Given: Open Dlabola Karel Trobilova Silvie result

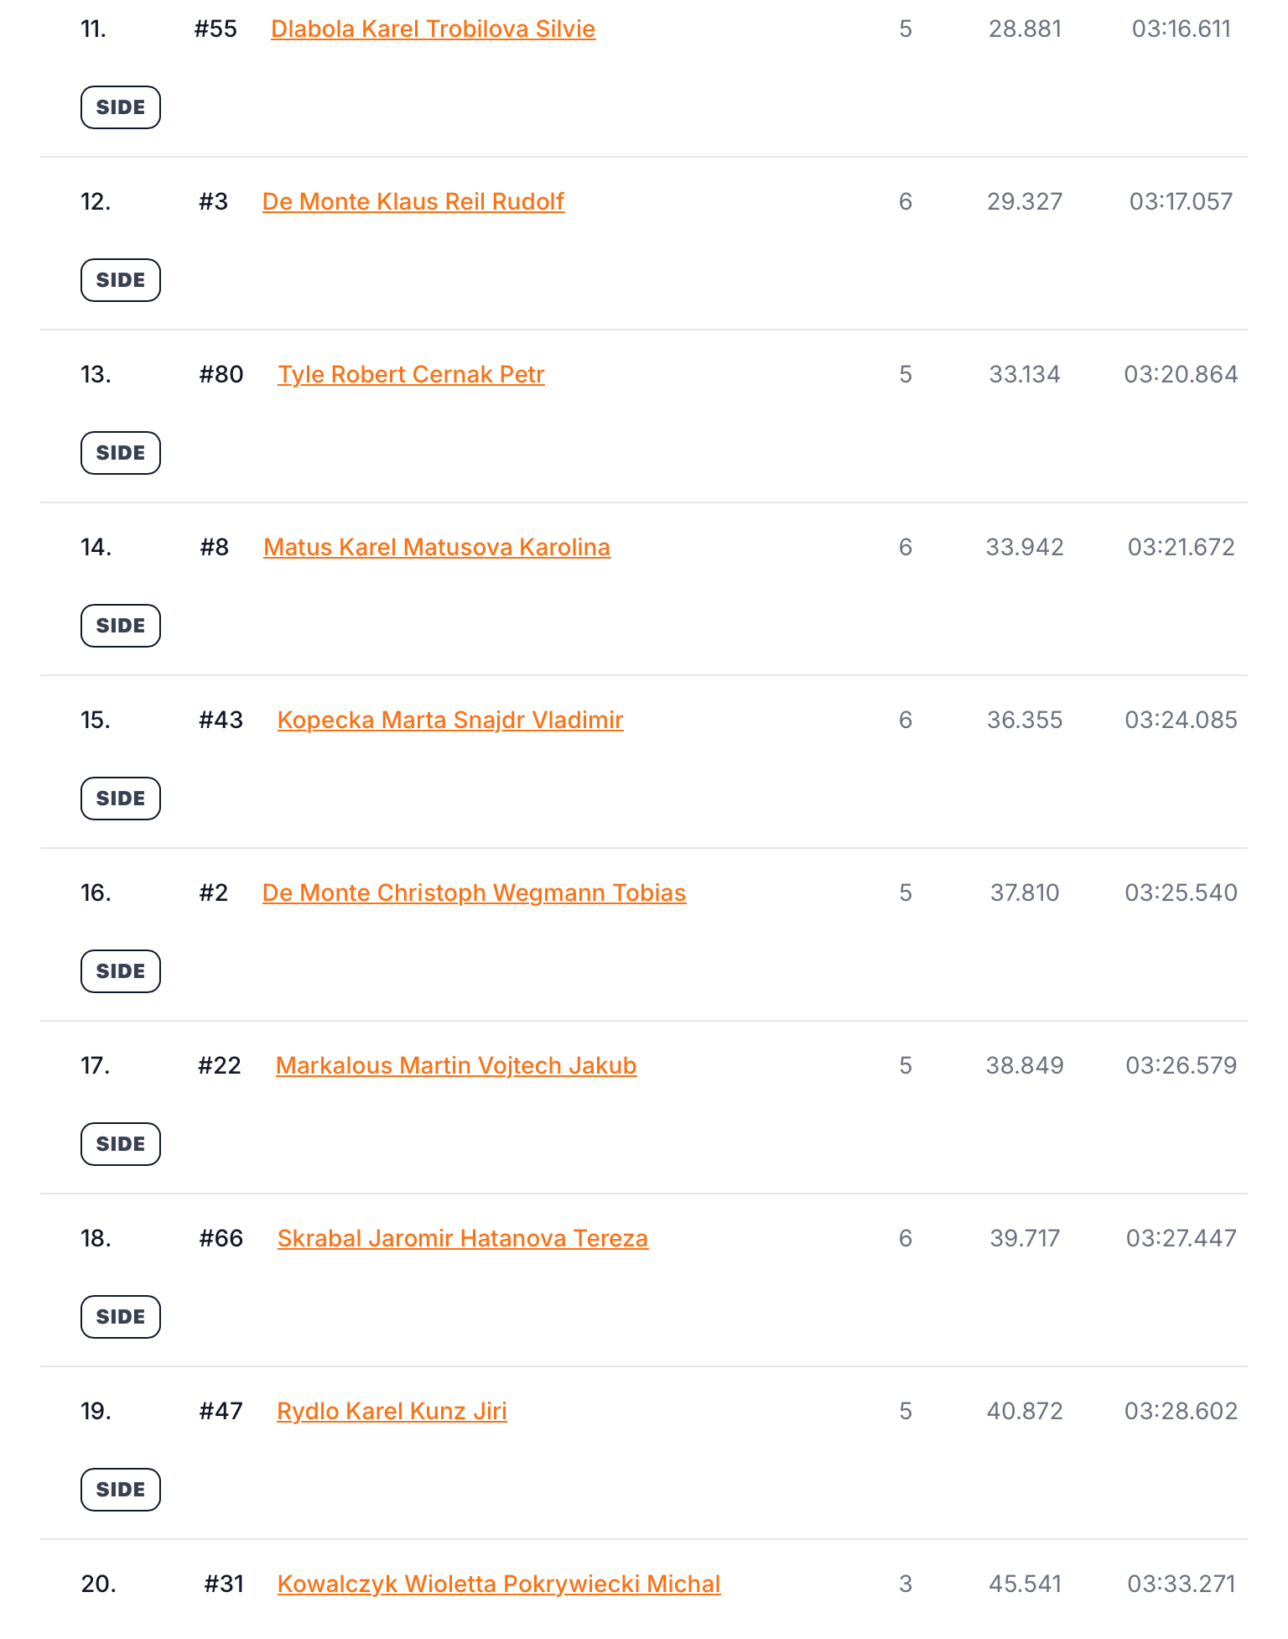Looking at the screenshot, I should click(433, 29).
